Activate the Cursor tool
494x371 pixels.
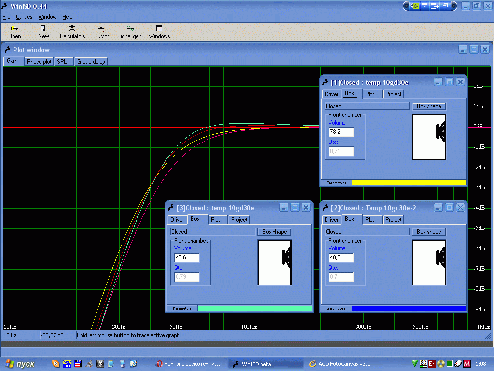coord(101,32)
